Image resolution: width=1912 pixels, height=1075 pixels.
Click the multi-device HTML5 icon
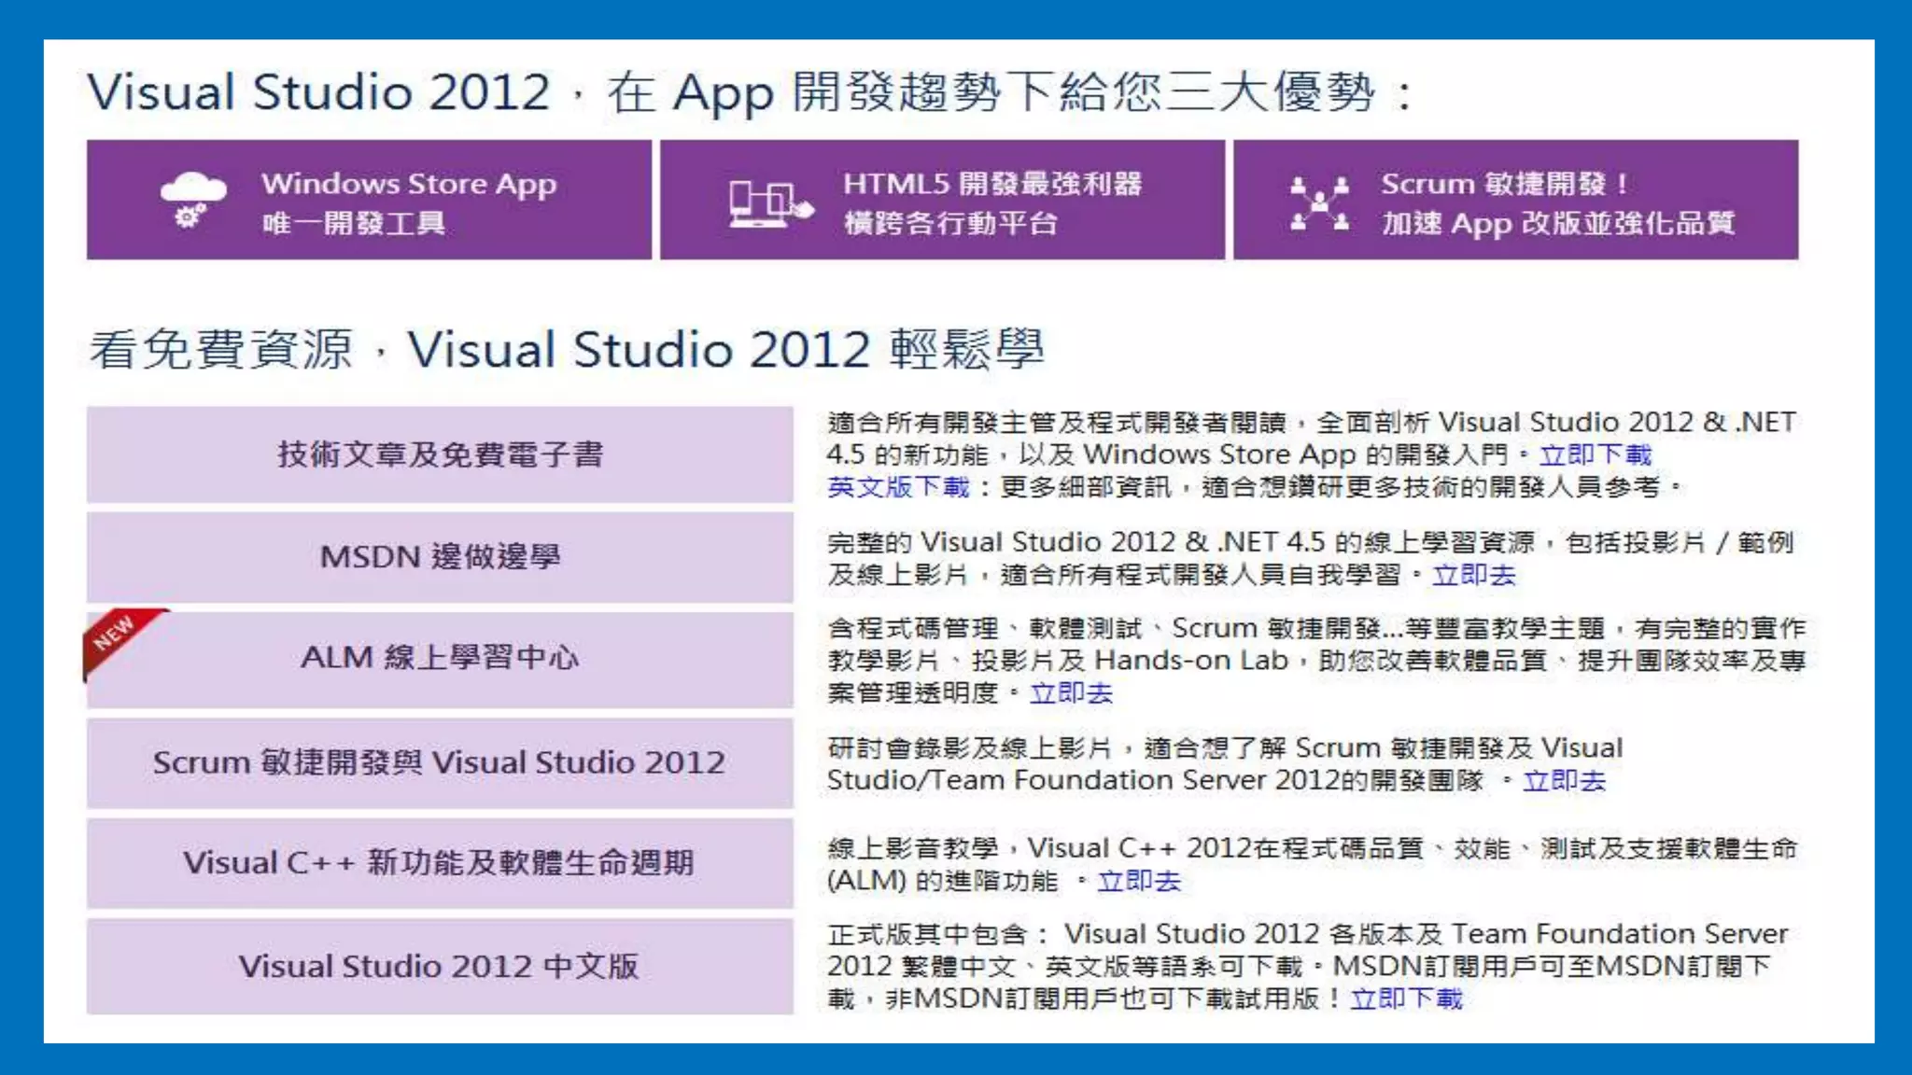[x=771, y=203]
